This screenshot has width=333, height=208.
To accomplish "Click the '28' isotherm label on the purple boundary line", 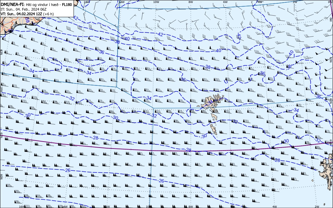I will click(188, 150).
